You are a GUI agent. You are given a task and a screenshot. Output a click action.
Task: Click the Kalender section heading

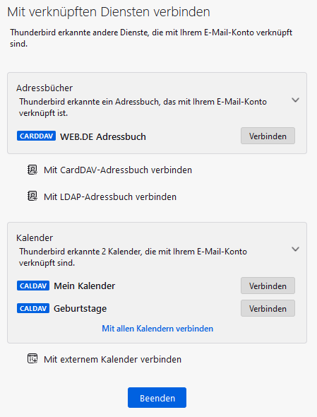pyautogui.click(x=35, y=237)
